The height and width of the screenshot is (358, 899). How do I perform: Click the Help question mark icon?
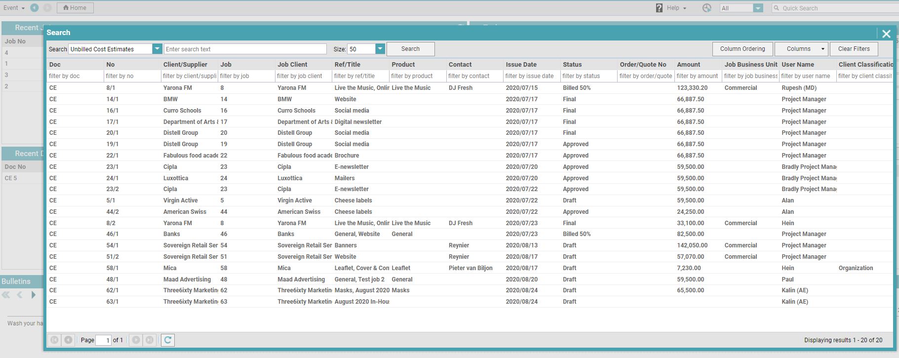tap(659, 8)
